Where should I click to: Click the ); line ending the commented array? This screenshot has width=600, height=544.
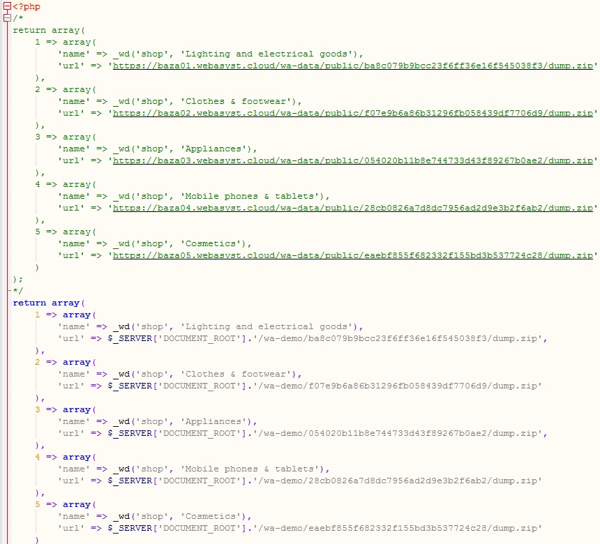pos(18,279)
